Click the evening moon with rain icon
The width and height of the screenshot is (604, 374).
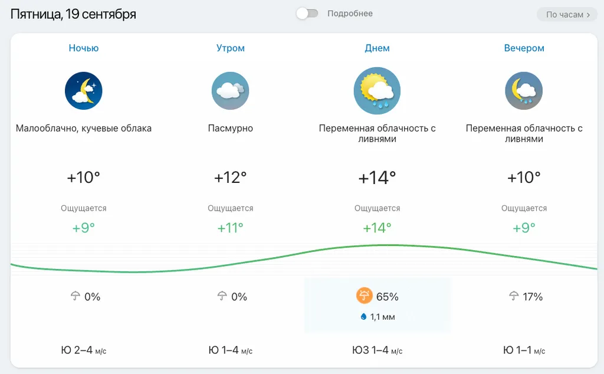coord(524,91)
